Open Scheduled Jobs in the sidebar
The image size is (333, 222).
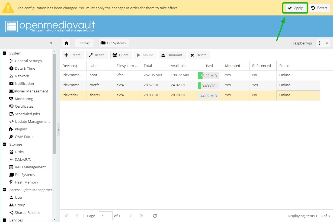[27, 114]
